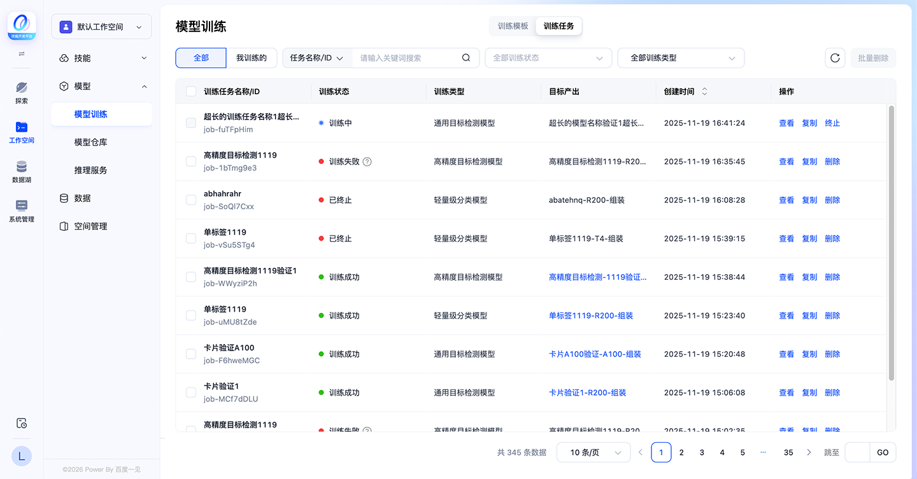The image size is (917, 479).
Task: Click 查看 for job-WWyziP2h row
Action: click(x=786, y=277)
